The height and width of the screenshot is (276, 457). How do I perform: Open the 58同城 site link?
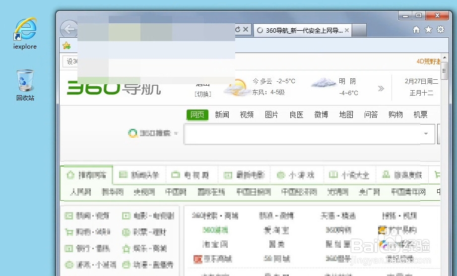276,259
